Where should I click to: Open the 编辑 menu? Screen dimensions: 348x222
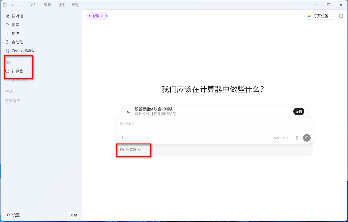tap(48, 5)
